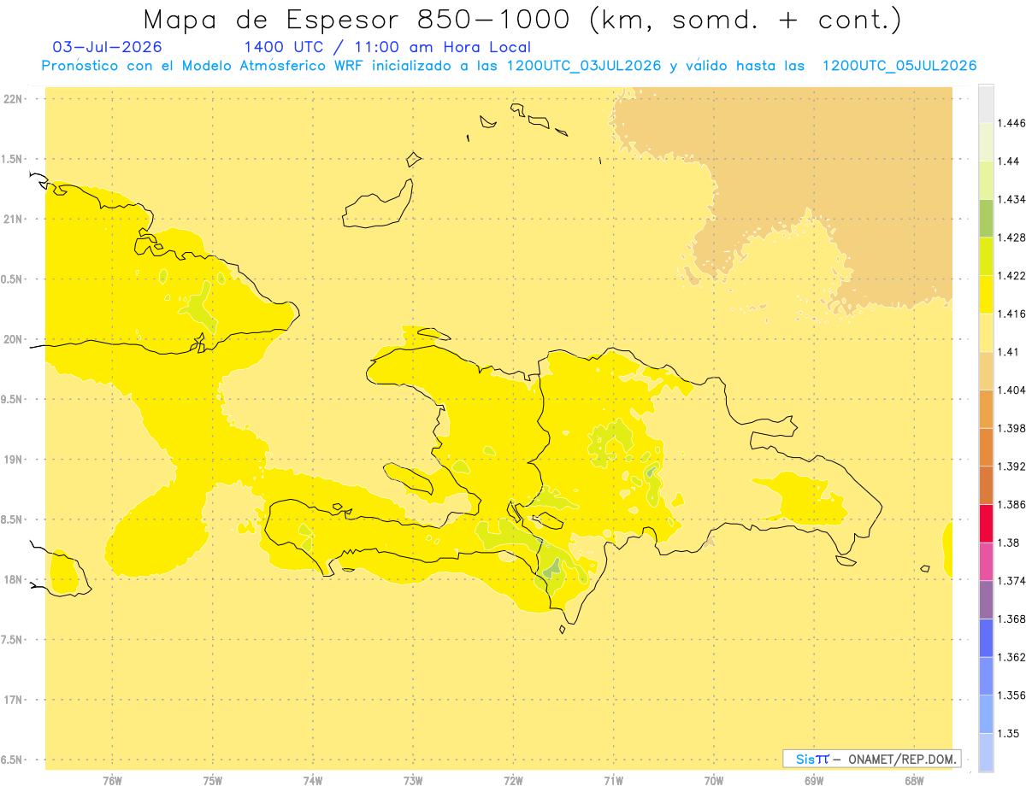Screen dimensions: 1026x792
Task: Select the colorbar value '1.422'
Action: [1013, 275]
